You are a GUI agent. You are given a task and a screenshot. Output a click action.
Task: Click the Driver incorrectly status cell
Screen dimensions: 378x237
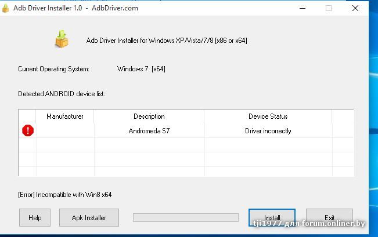point(268,131)
